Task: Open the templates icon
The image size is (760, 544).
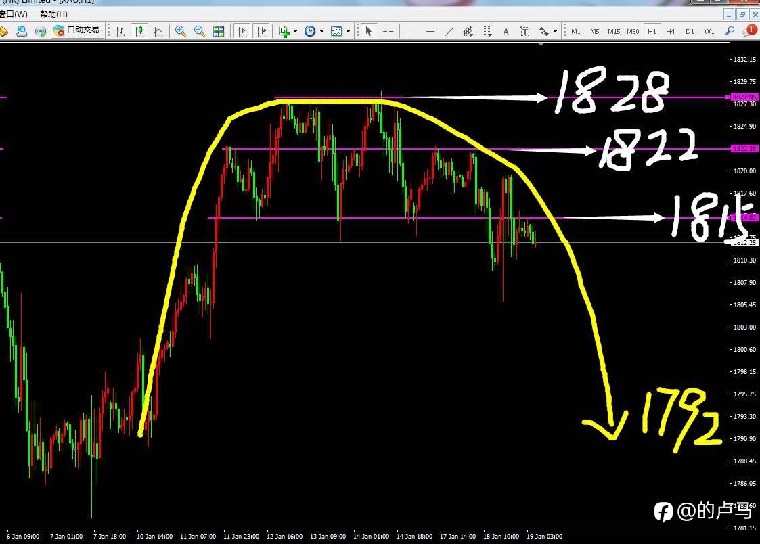Action: pyautogui.click(x=336, y=32)
